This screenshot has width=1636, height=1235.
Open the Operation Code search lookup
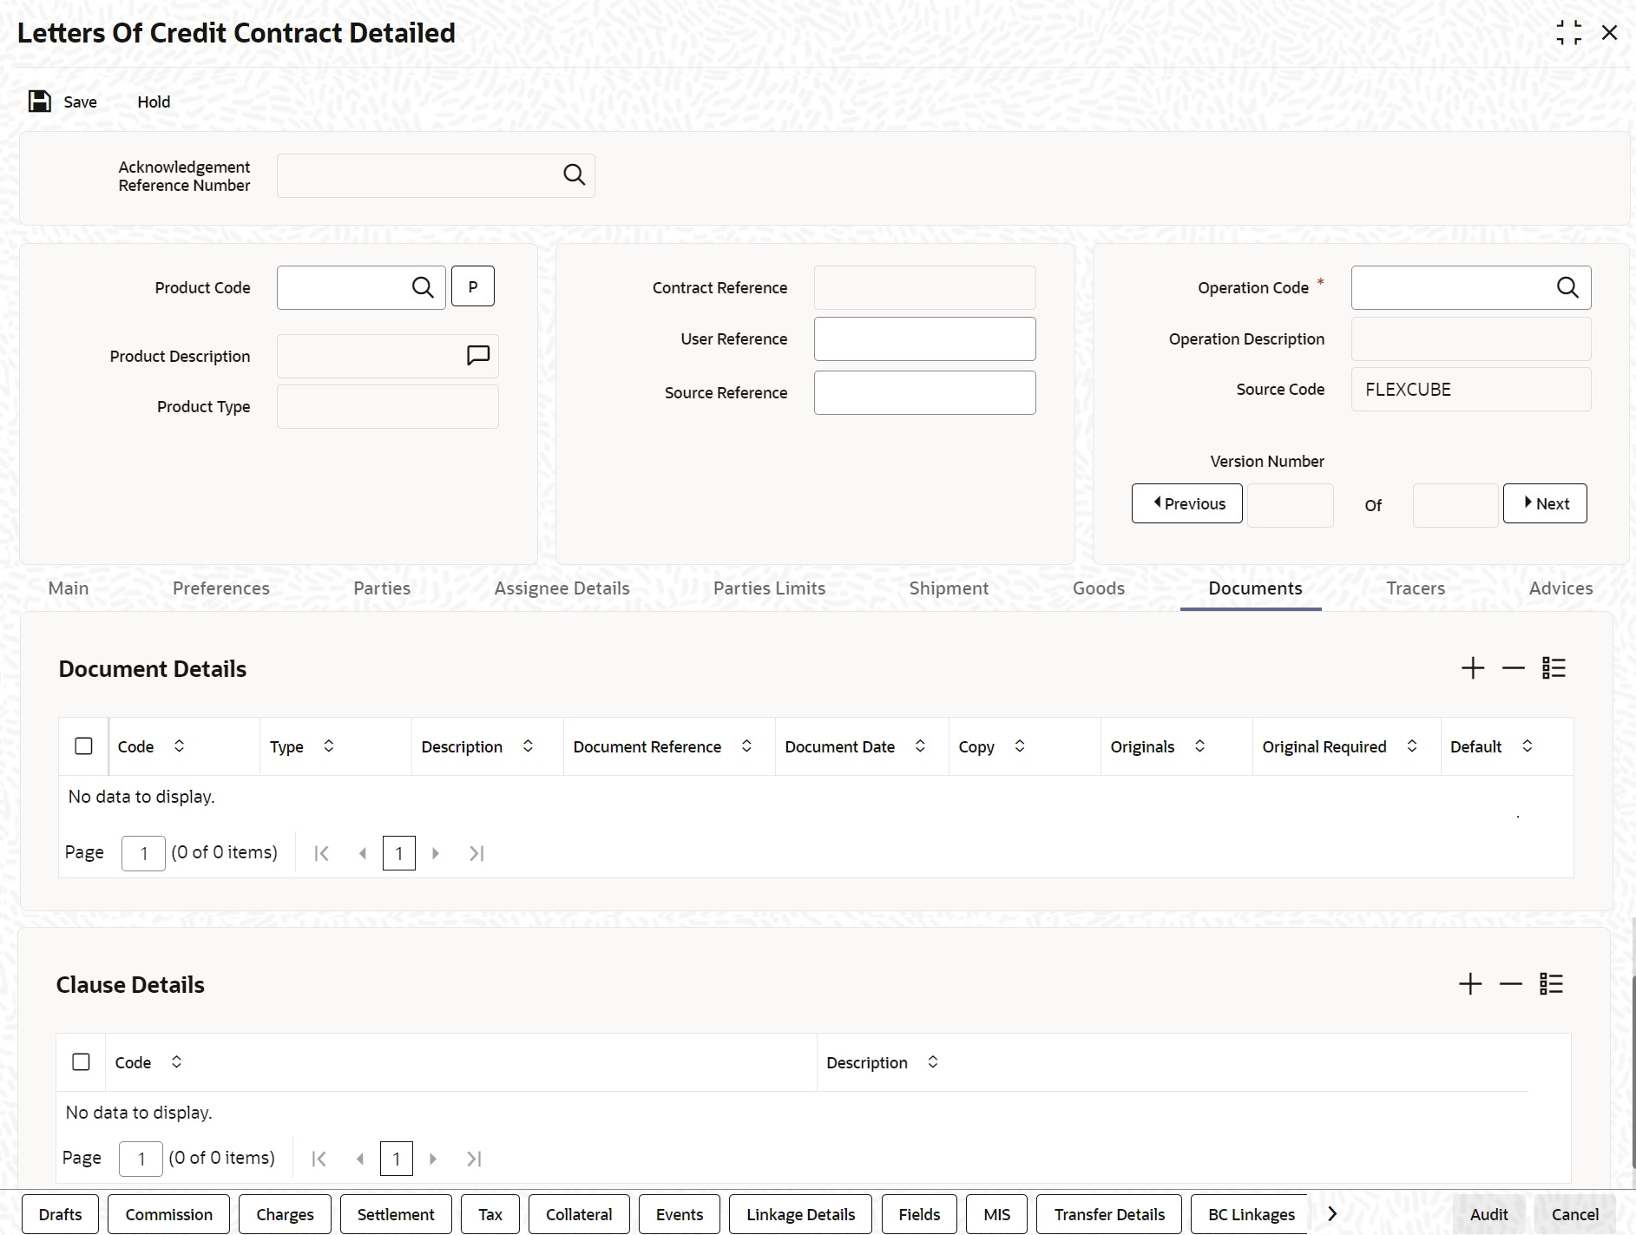pos(1567,287)
